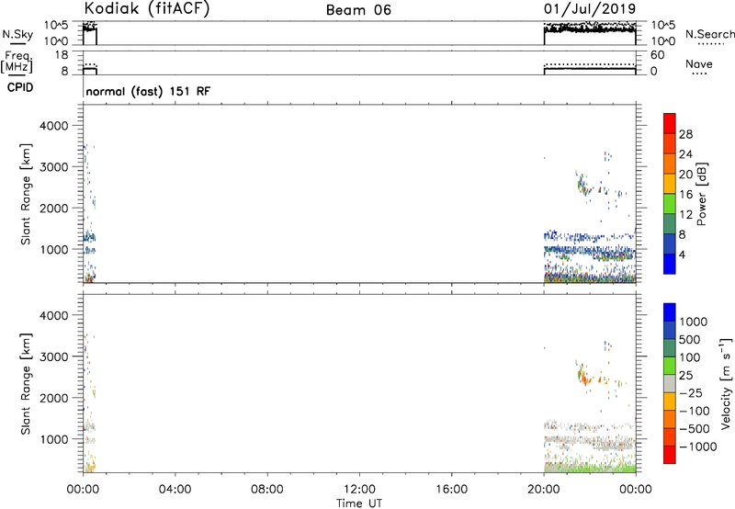Click the 'Nave' legend label

coord(699,63)
